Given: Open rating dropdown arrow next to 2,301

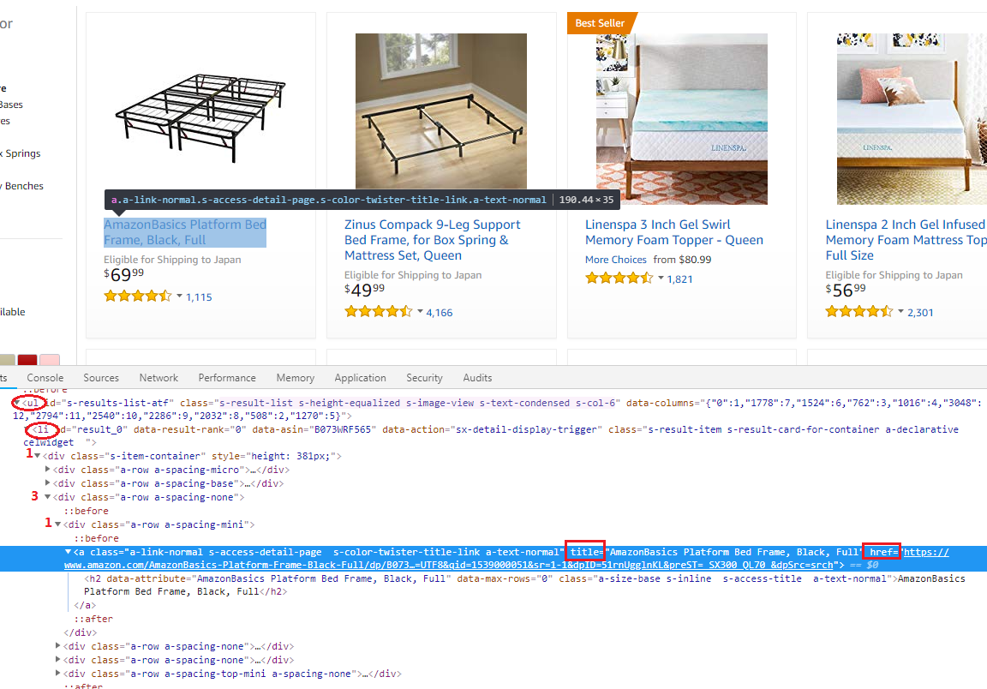Looking at the screenshot, I should [x=900, y=311].
